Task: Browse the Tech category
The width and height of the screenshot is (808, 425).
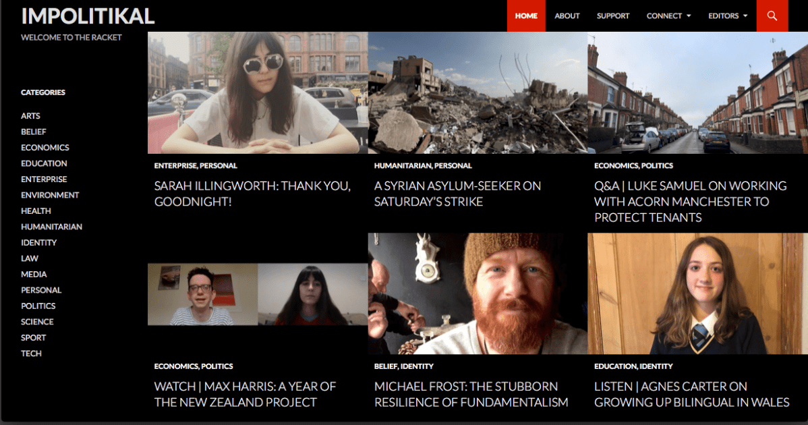Action: click(31, 353)
